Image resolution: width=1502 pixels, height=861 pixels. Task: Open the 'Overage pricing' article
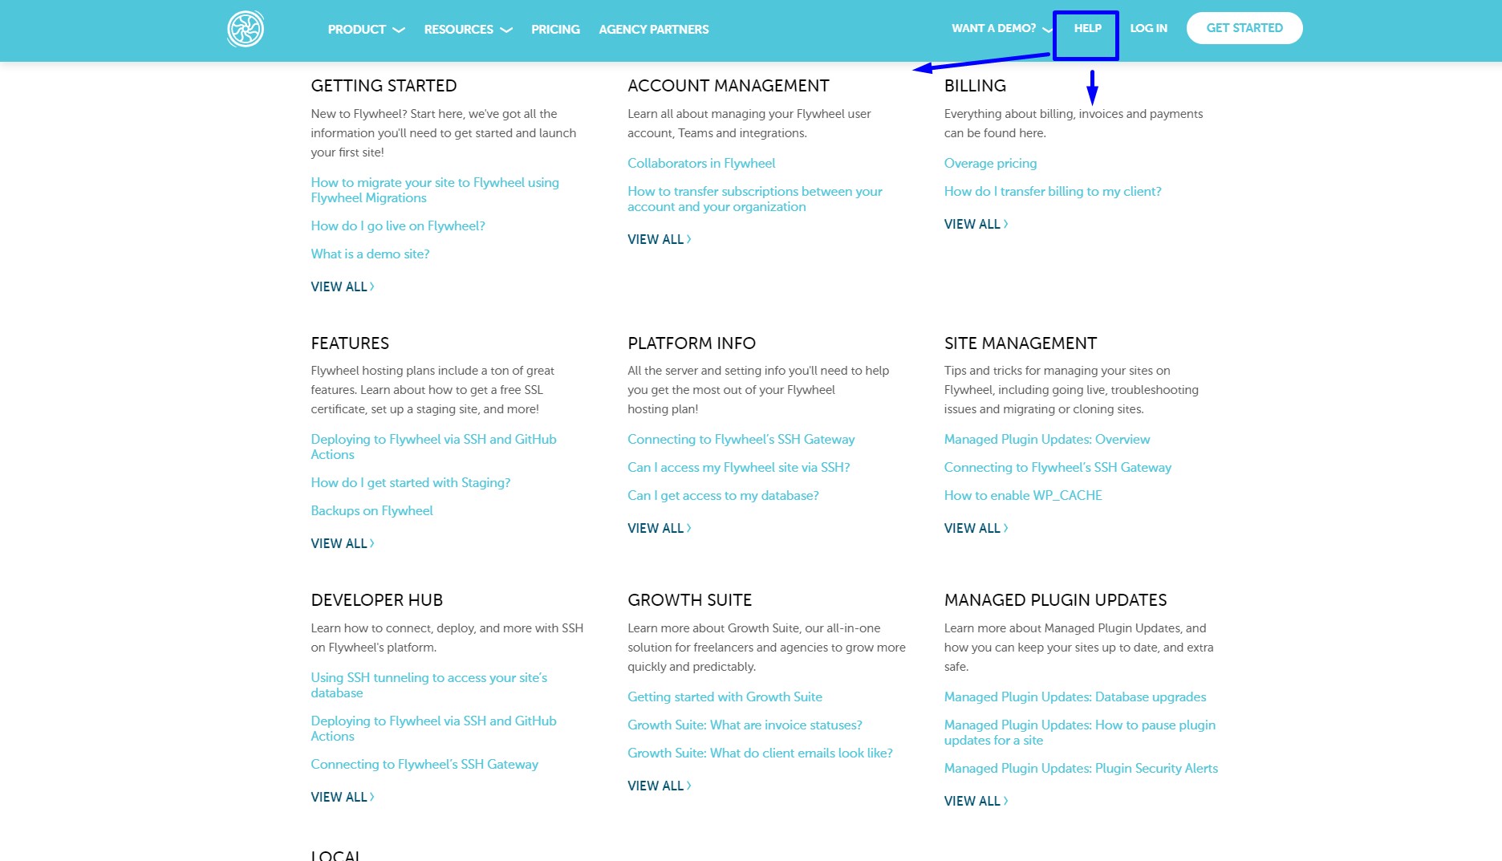[990, 164]
